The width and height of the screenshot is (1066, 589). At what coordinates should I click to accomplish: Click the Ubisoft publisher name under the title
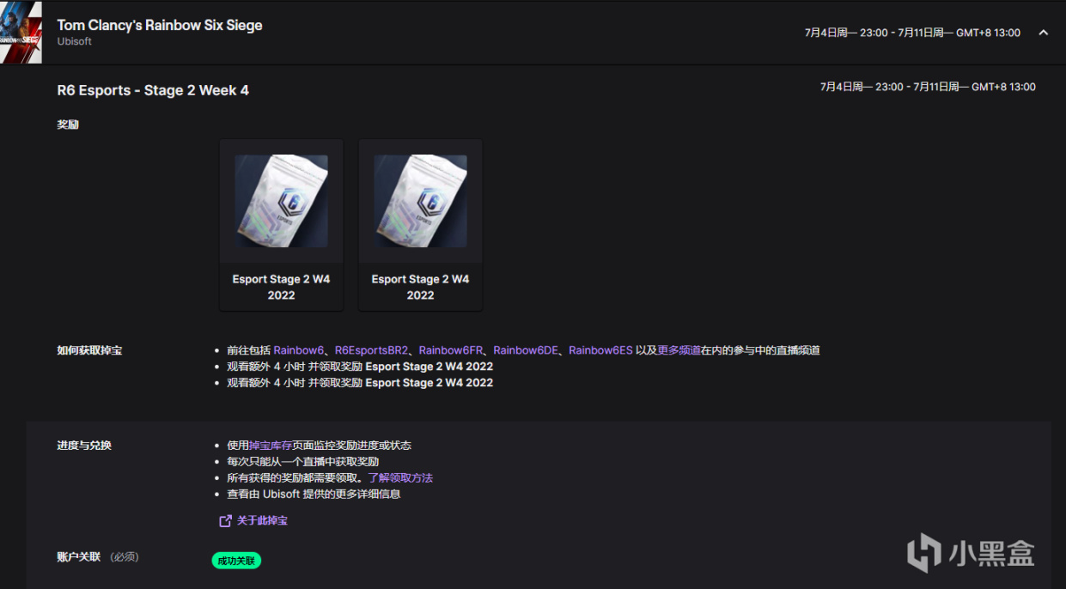click(x=74, y=41)
